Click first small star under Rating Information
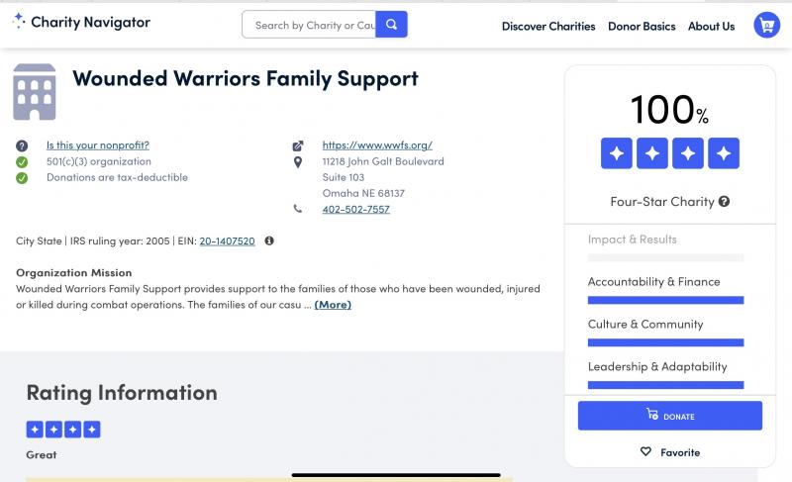Screen dimensions: 792x482 [35, 430]
